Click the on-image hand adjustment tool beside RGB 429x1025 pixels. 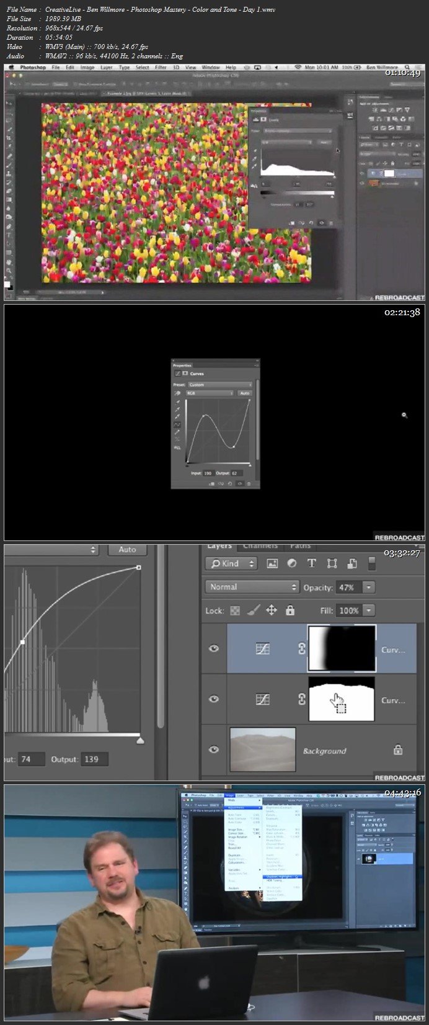[177, 393]
